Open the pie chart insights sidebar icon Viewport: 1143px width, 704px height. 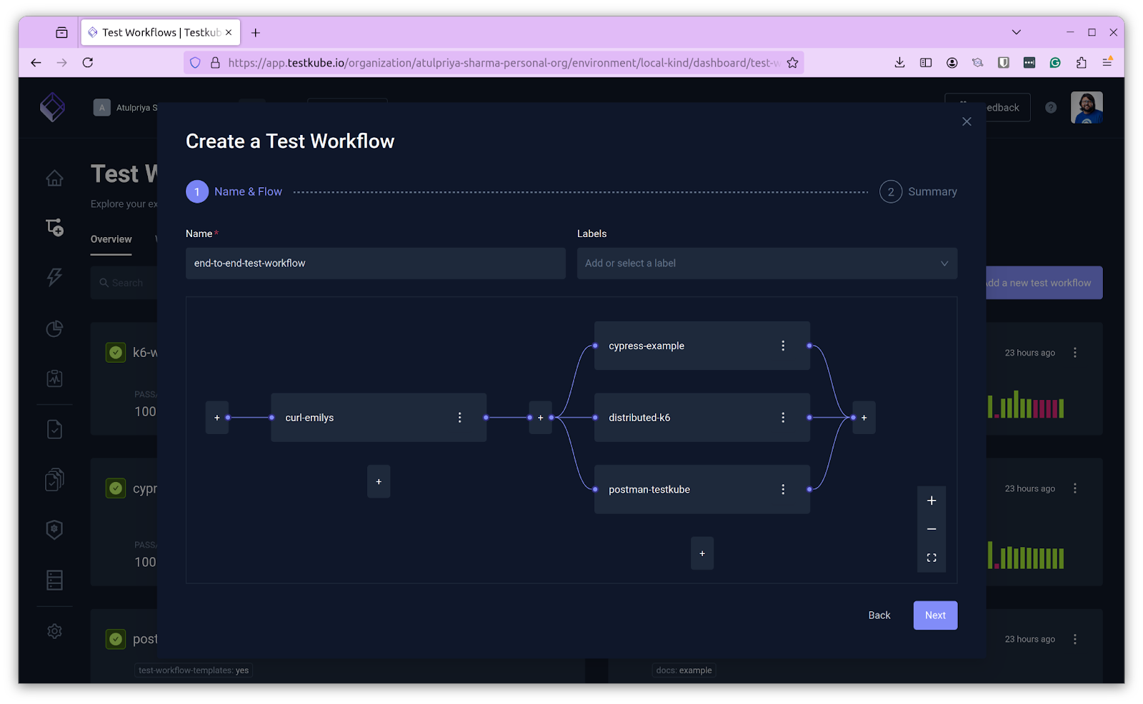tap(54, 328)
